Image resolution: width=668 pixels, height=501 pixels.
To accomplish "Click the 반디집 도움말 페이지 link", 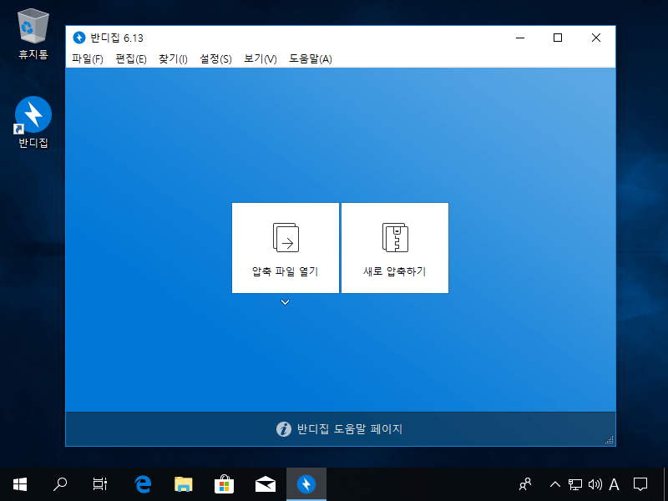I will 350,429.
